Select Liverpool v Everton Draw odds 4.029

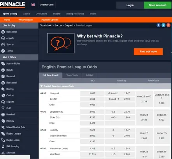coord(92,105)
